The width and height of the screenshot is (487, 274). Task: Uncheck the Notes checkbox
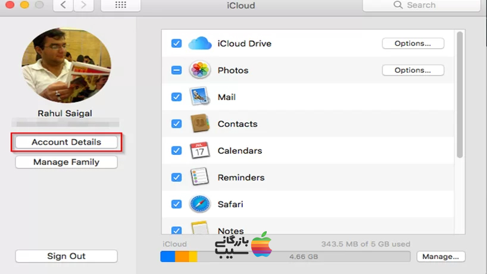(176, 230)
